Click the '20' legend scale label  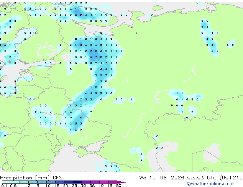tap(66, 185)
